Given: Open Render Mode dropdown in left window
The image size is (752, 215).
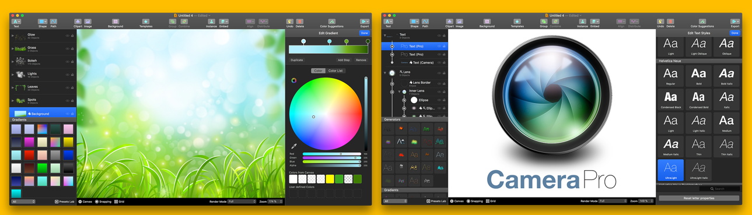Looking at the screenshot, I should [x=242, y=202].
